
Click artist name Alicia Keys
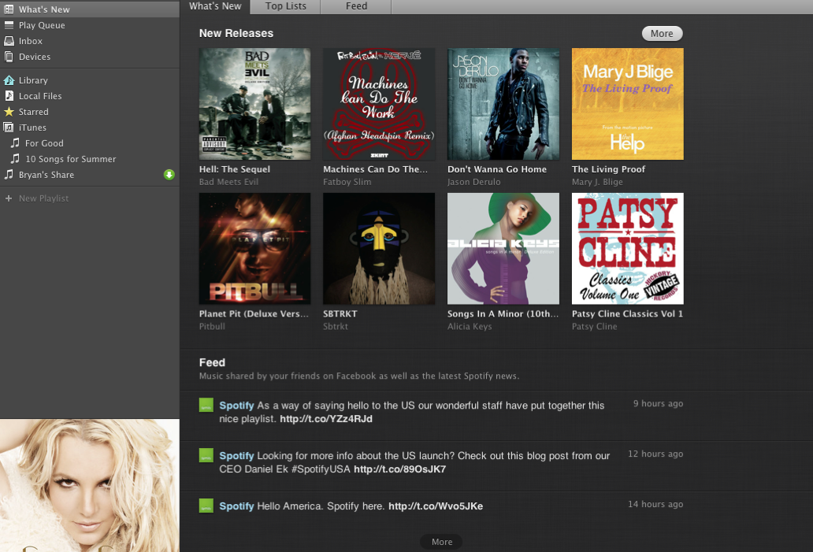coord(470,327)
